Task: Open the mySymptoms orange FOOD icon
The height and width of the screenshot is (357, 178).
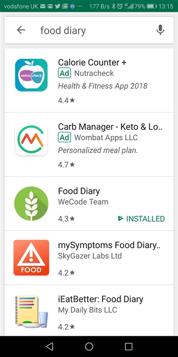Action: pyautogui.click(x=31, y=257)
